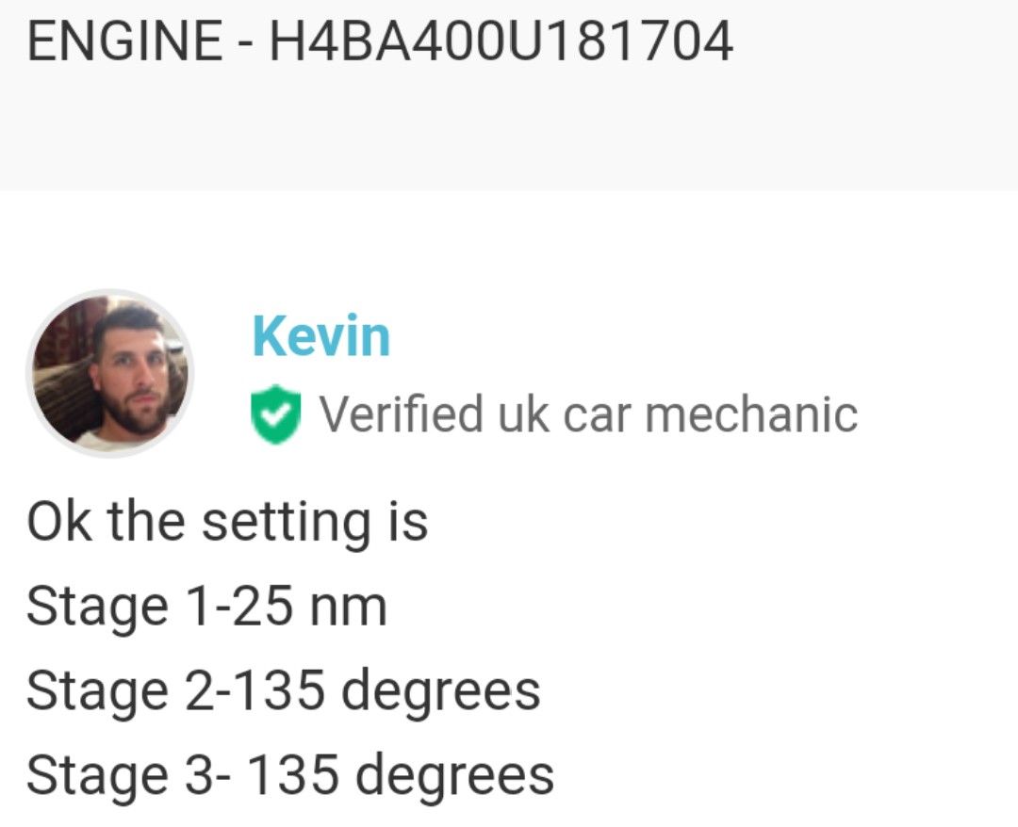Open the Kevin profile name link
The height and width of the screenshot is (827, 1018).
click(x=320, y=336)
